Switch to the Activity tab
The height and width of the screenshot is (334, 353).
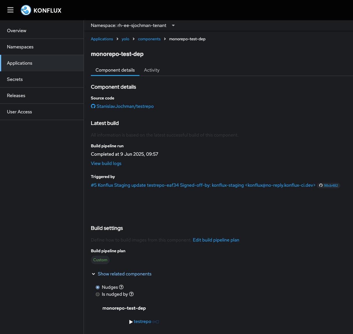(x=152, y=70)
